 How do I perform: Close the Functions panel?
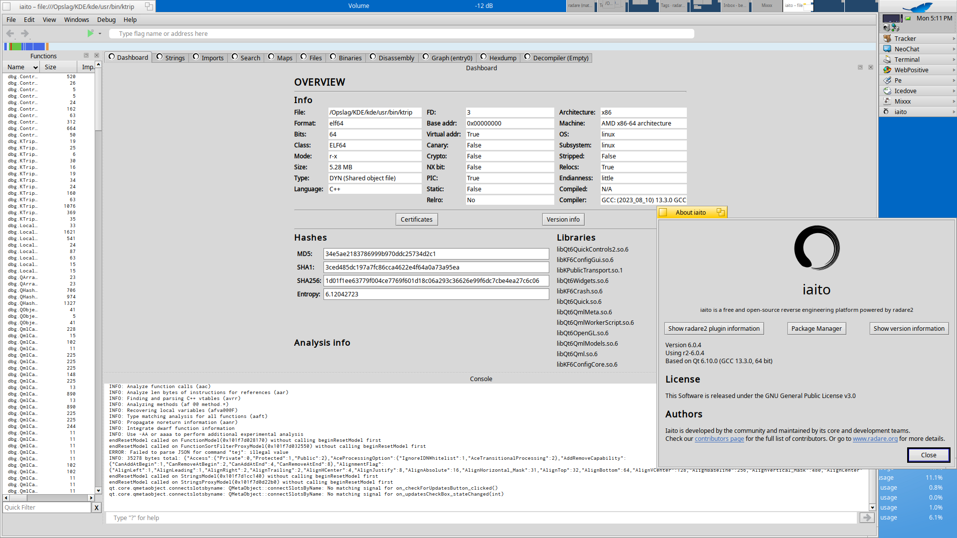point(97,56)
